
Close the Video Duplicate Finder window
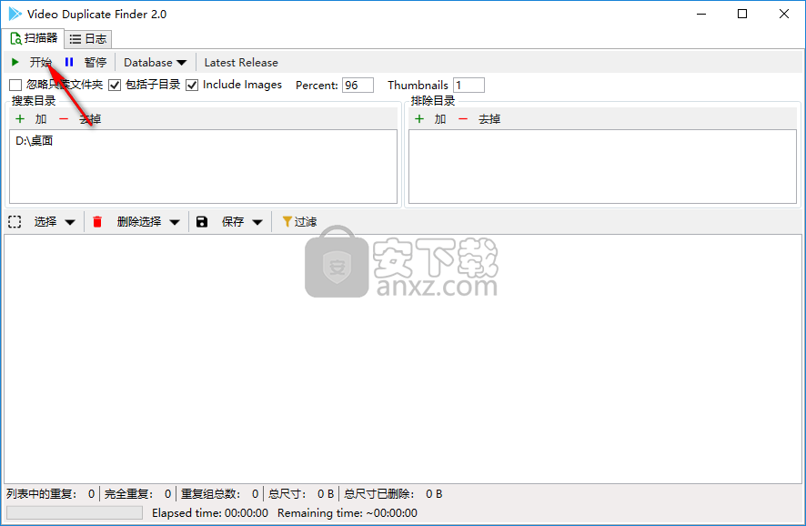[784, 14]
